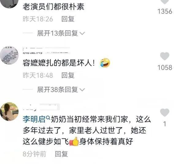Expand 展开38条回复 replies

57,89
